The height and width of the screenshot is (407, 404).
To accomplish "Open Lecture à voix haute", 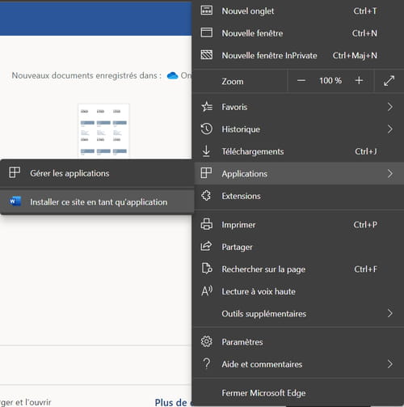I will tap(298, 291).
